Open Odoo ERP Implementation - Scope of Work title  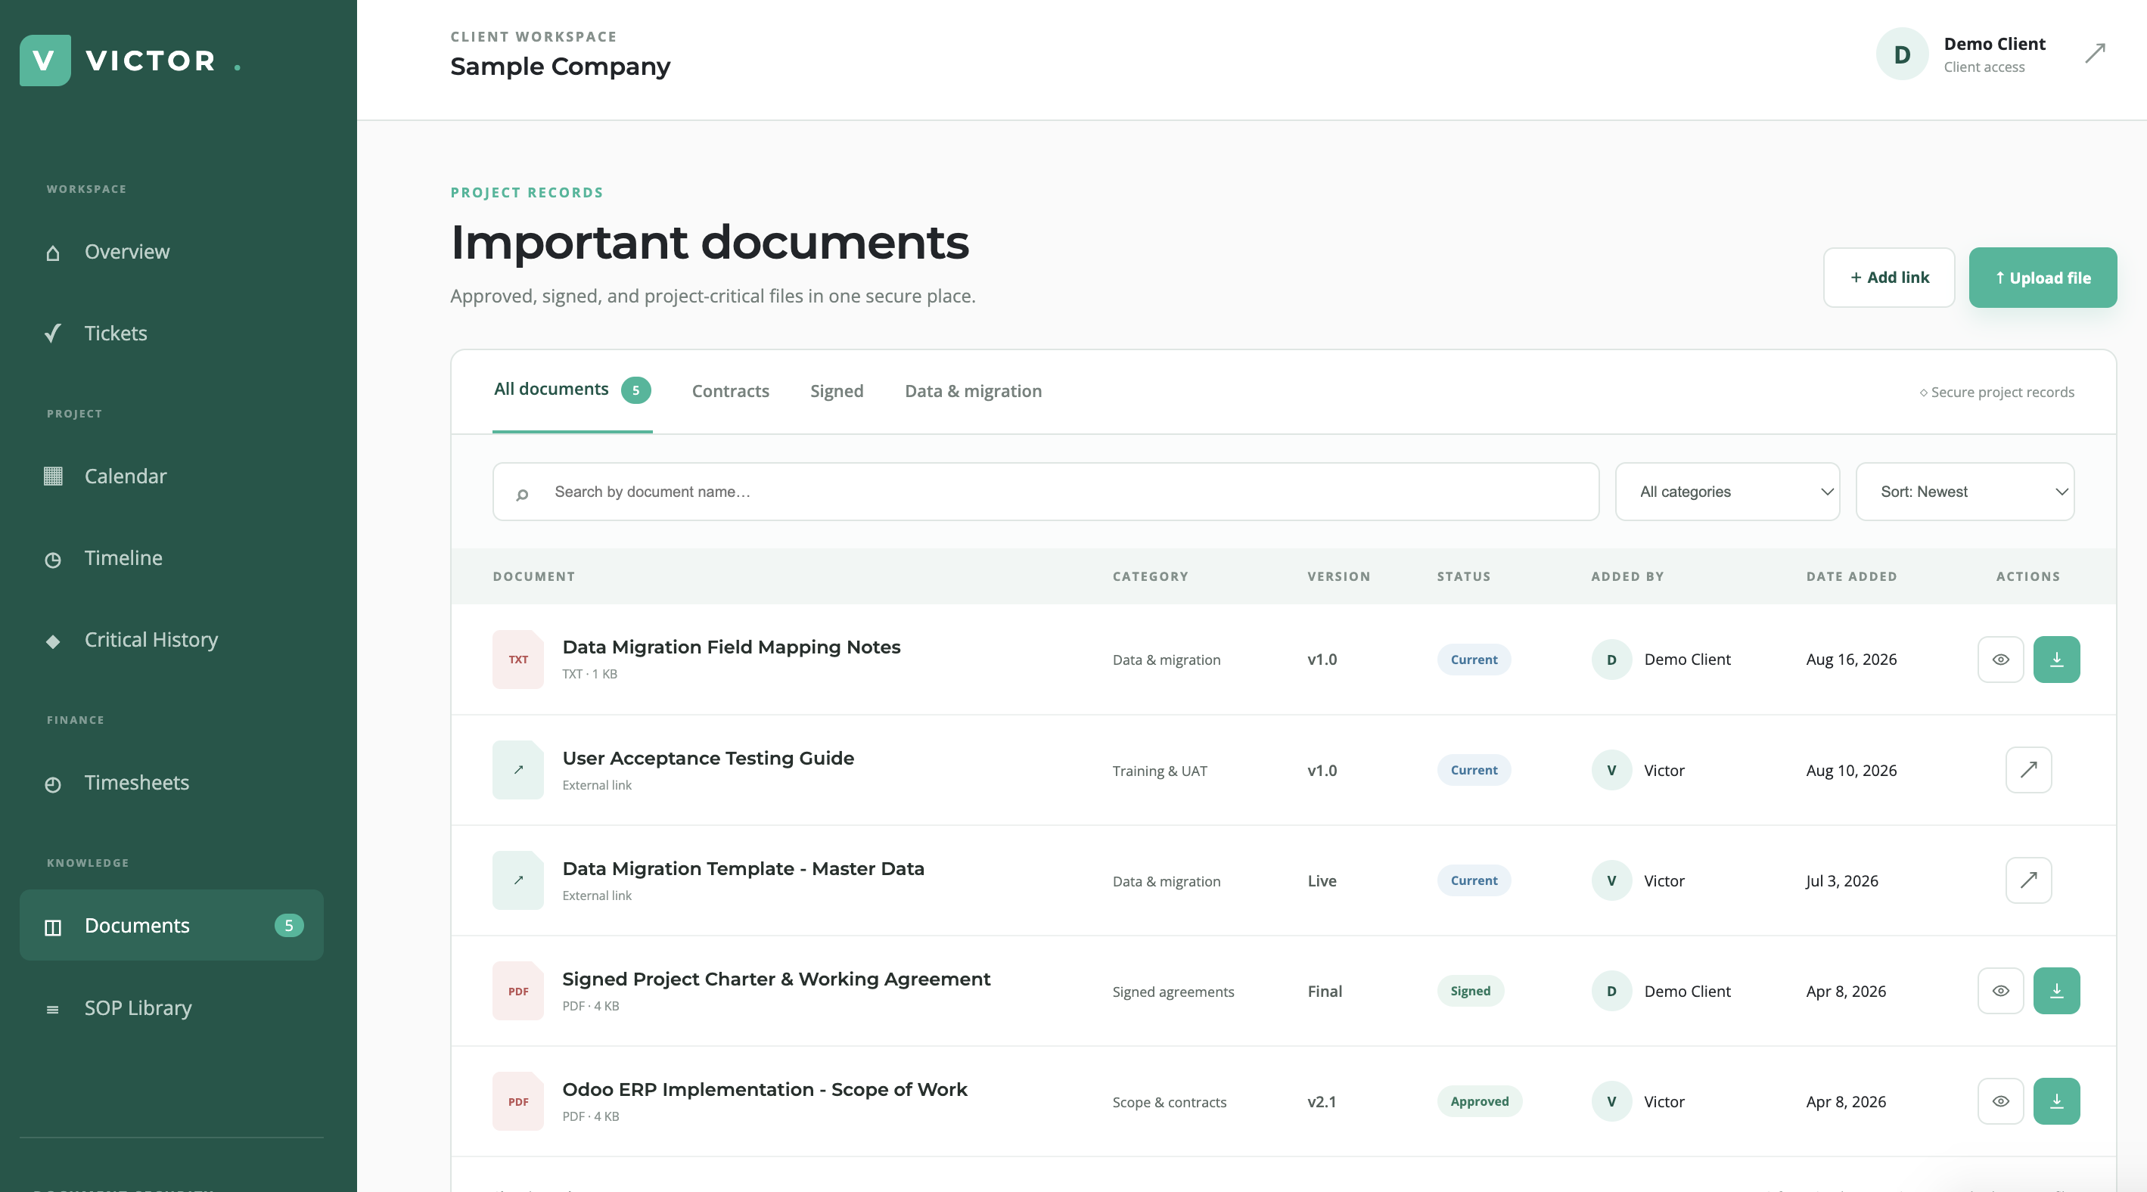tap(764, 1090)
